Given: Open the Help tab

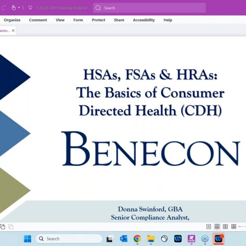Looking at the screenshot, I should click(x=168, y=20).
